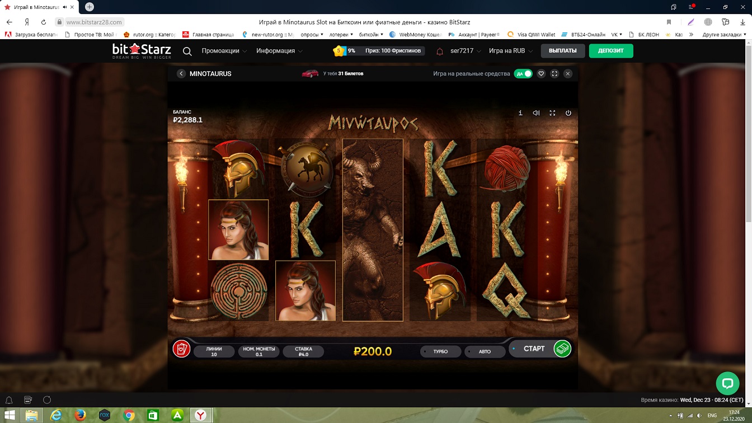Go back in browser navigation
Image resolution: width=752 pixels, height=423 pixels.
click(x=9, y=22)
